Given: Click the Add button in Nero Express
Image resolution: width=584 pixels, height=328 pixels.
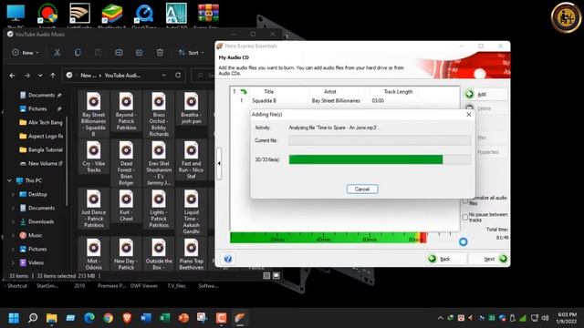Looking at the screenshot, I should point(485,95).
